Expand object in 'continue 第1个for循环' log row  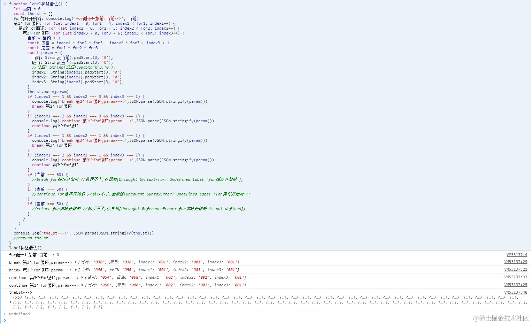(83, 285)
